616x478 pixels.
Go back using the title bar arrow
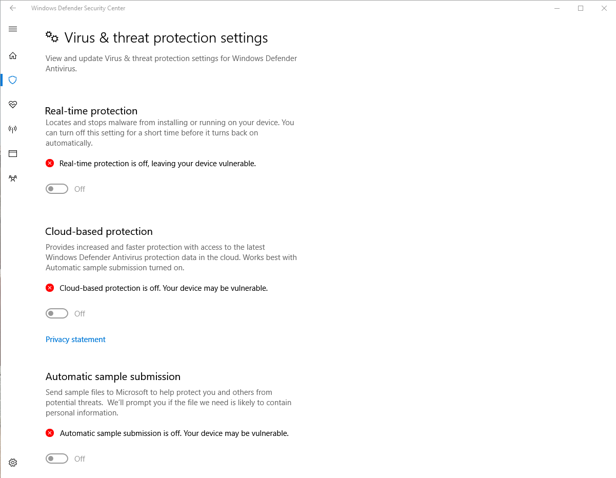pyautogui.click(x=13, y=8)
